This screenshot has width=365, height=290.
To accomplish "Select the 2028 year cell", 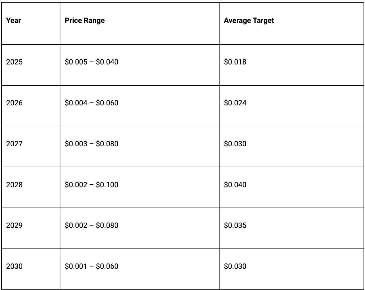I will pos(14,185).
